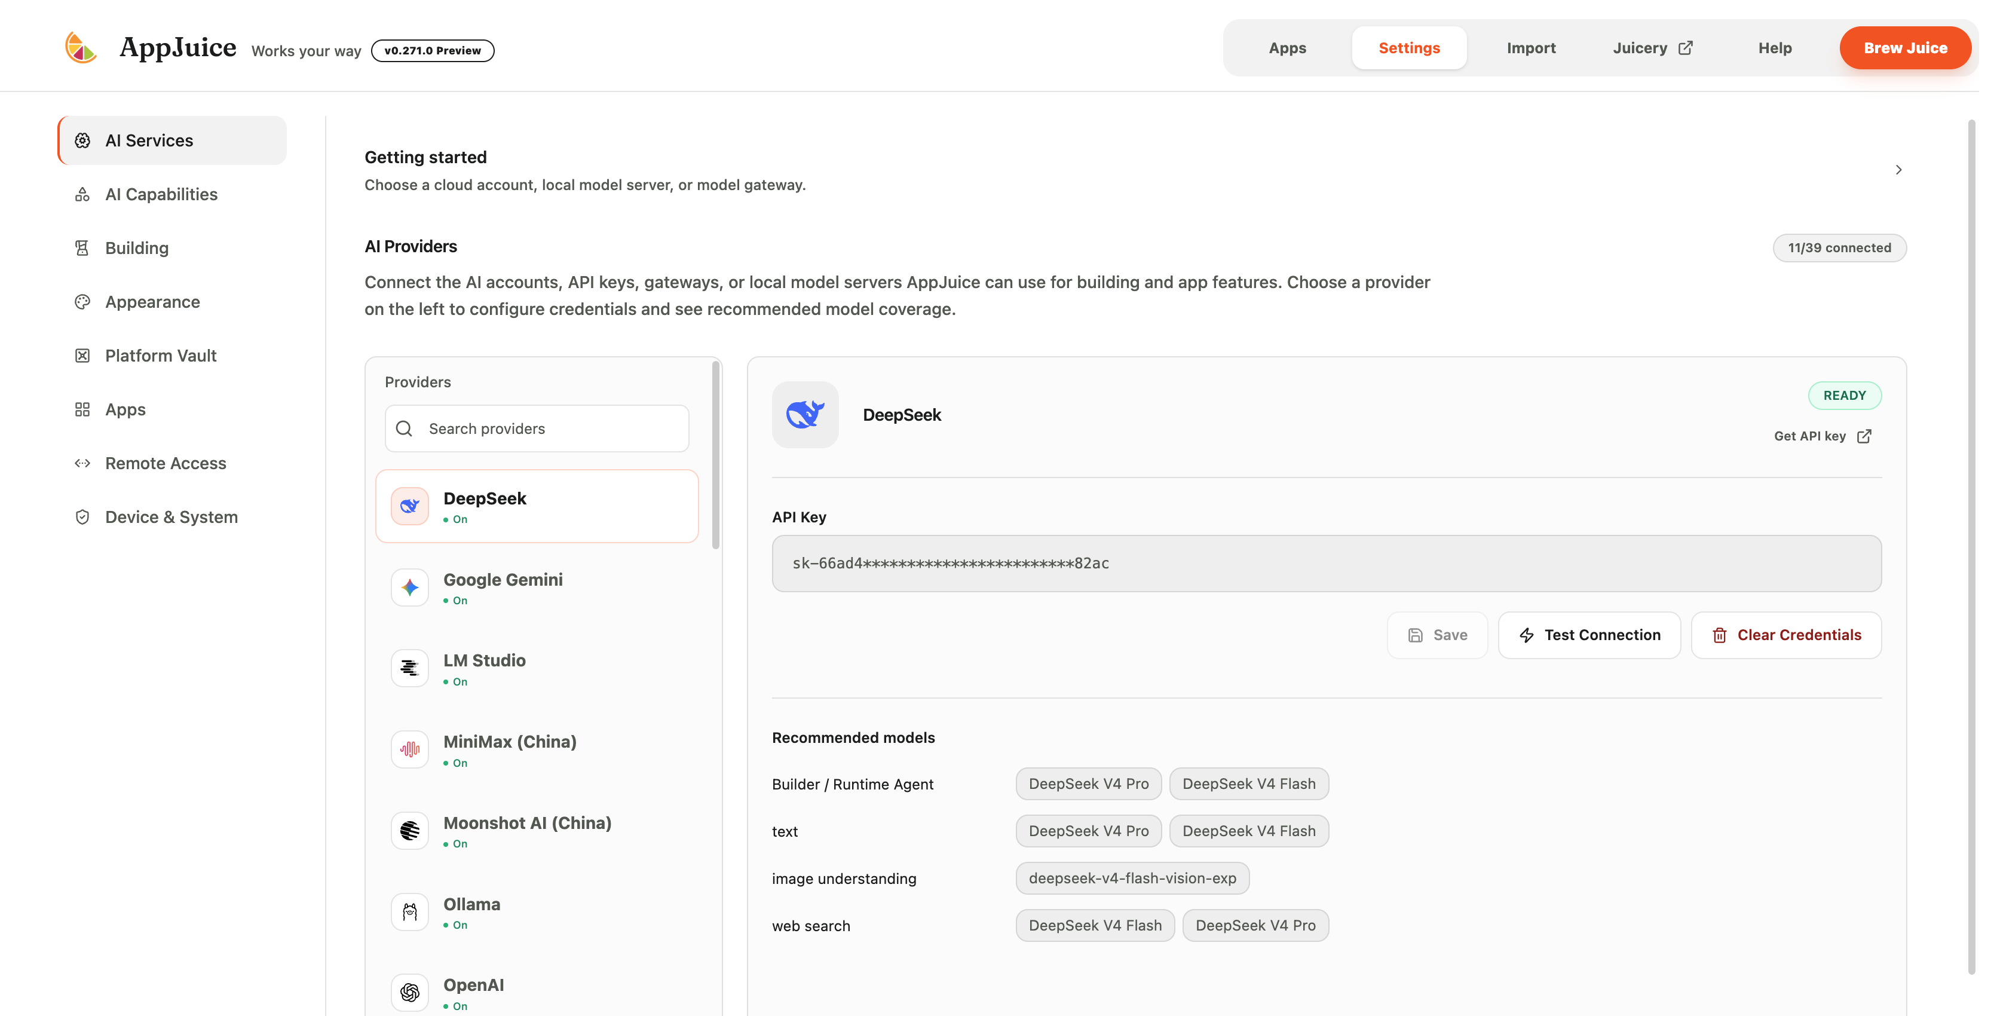Select Moonshot AI (China) provider row
The height and width of the screenshot is (1016, 1997).
pyautogui.click(x=537, y=831)
